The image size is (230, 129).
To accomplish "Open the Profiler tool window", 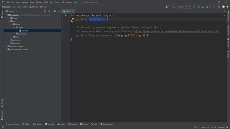I will [x=61, y=124].
